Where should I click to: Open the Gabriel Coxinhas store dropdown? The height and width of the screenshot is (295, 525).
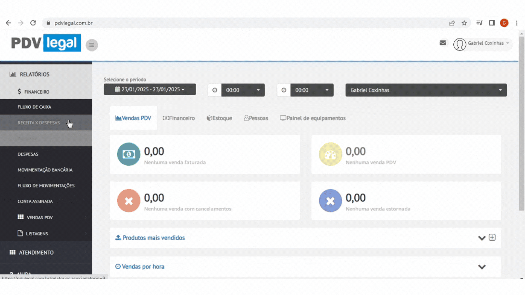pyautogui.click(x=426, y=90)
